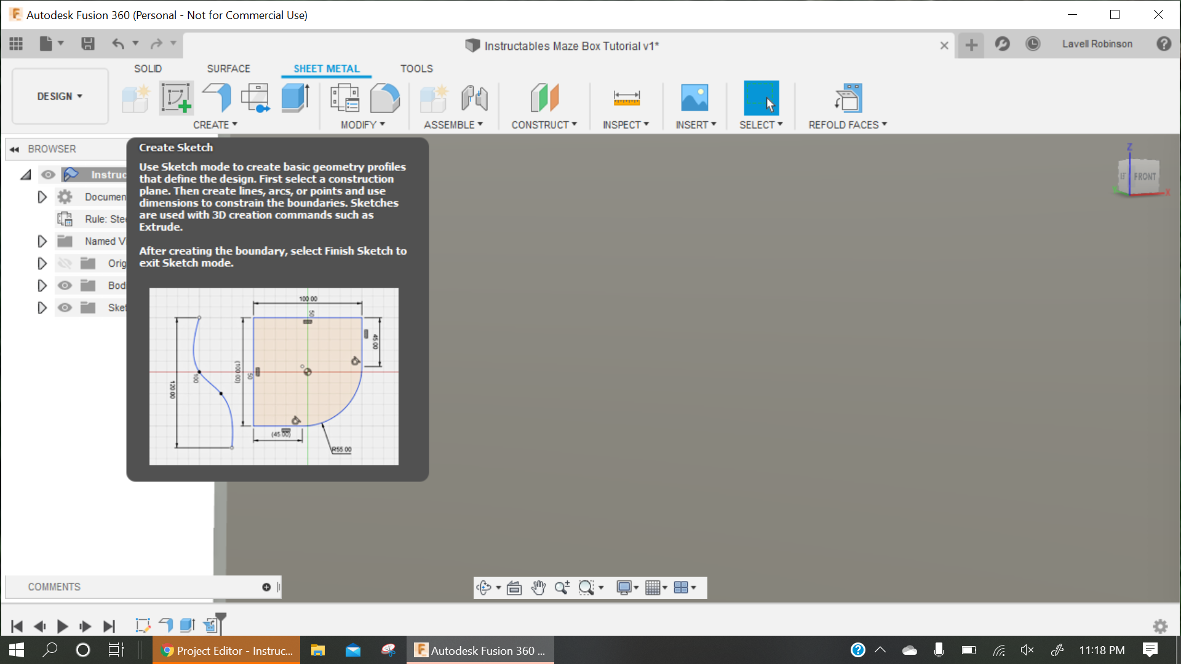Image resolution: width=1181 pixels, height=664 pixels.
Task: Select the Flange tool
Action: pyautogui.click(x=217, y=98)
